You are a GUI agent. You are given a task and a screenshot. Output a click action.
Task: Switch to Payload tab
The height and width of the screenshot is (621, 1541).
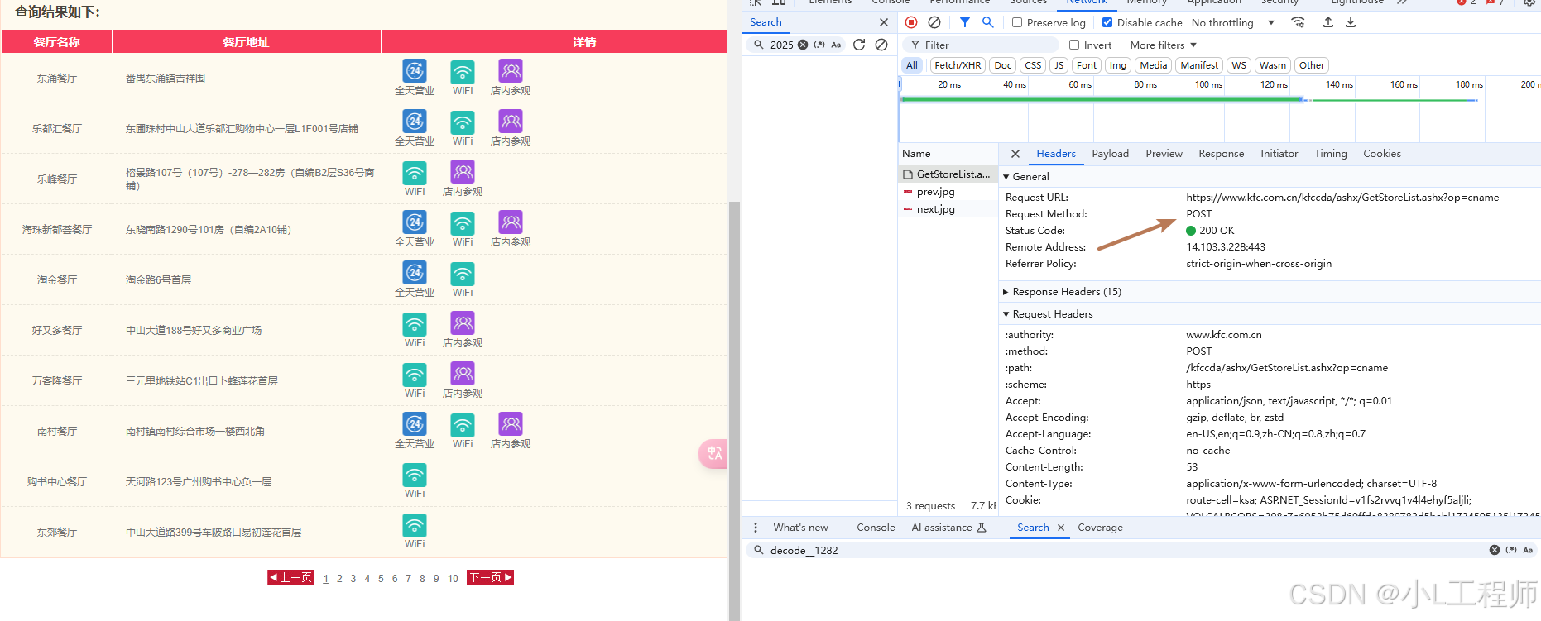(x=1110, y=154)
